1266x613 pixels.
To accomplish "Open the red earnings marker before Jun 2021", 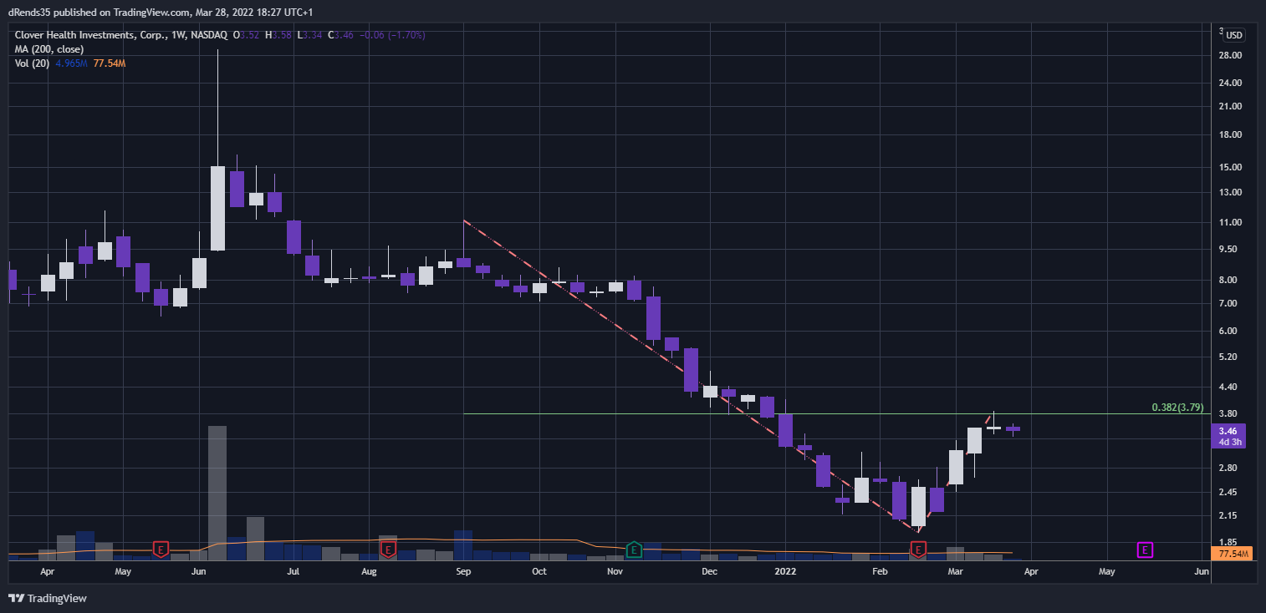I will [161, 549].
